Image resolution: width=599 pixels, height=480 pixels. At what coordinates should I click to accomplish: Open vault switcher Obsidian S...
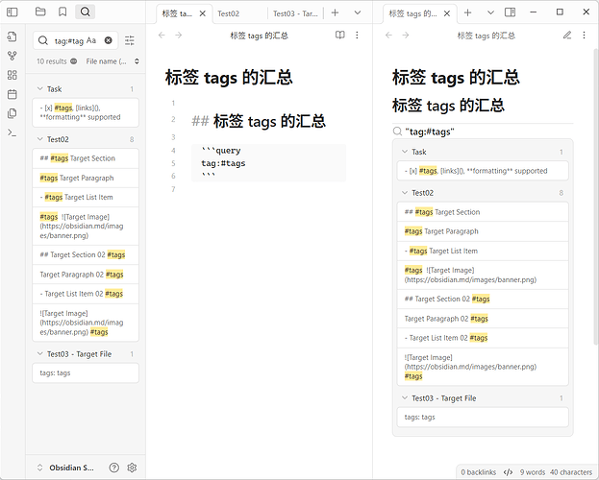pos(65,468)
